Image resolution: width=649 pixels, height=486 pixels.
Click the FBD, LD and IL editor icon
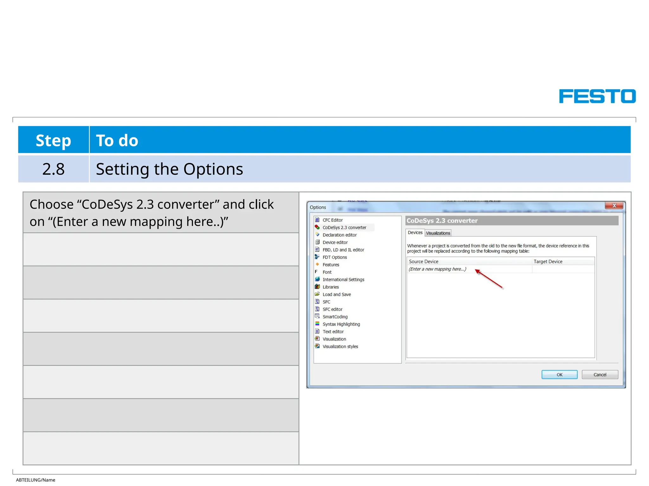[317, 249]
